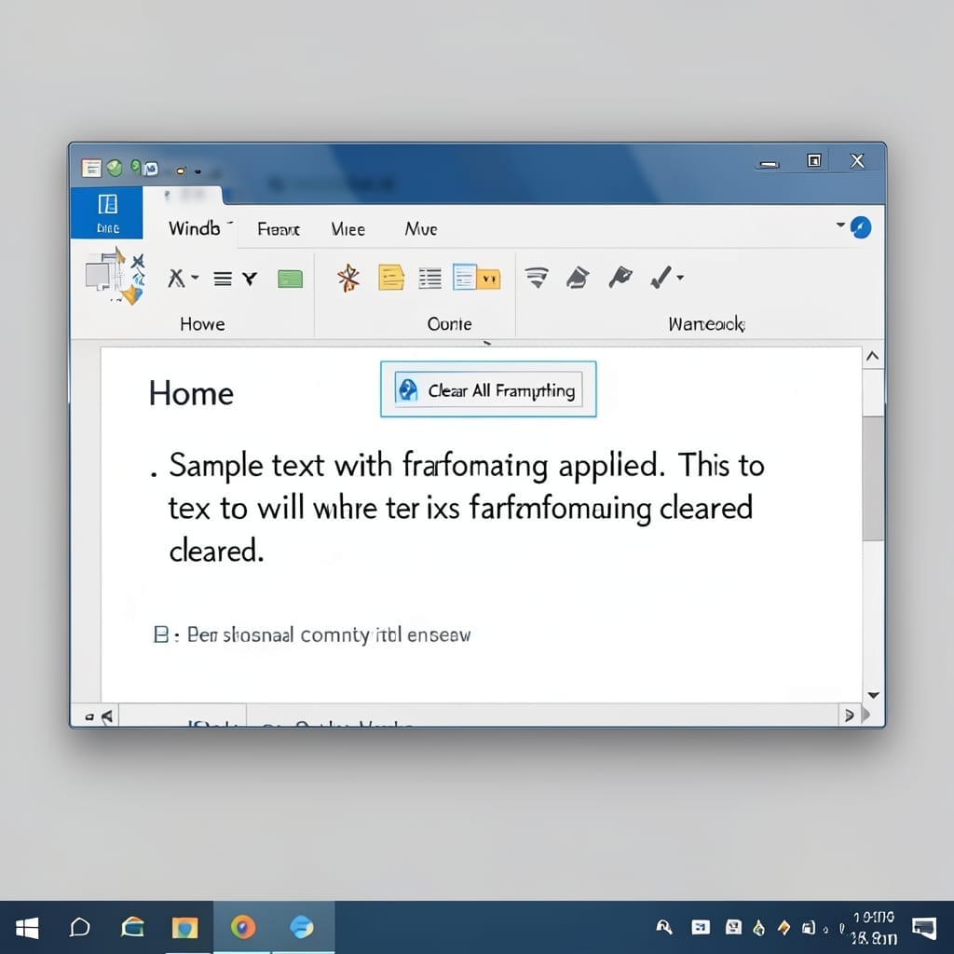This screenshot has height=954, width=954.
Task: Switch to the Windb ribbon tab
Action: pyautogui.click(x=195, y=228)
